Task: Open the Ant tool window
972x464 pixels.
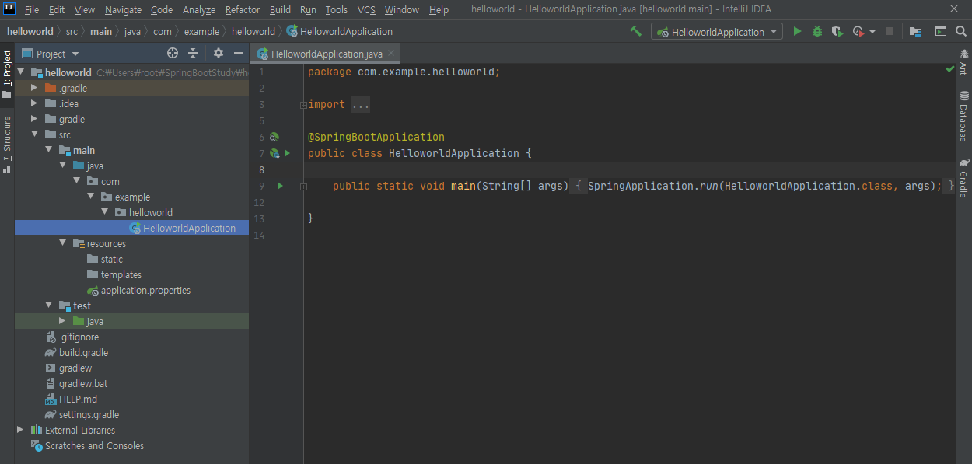Action: (x=963, y=61)
